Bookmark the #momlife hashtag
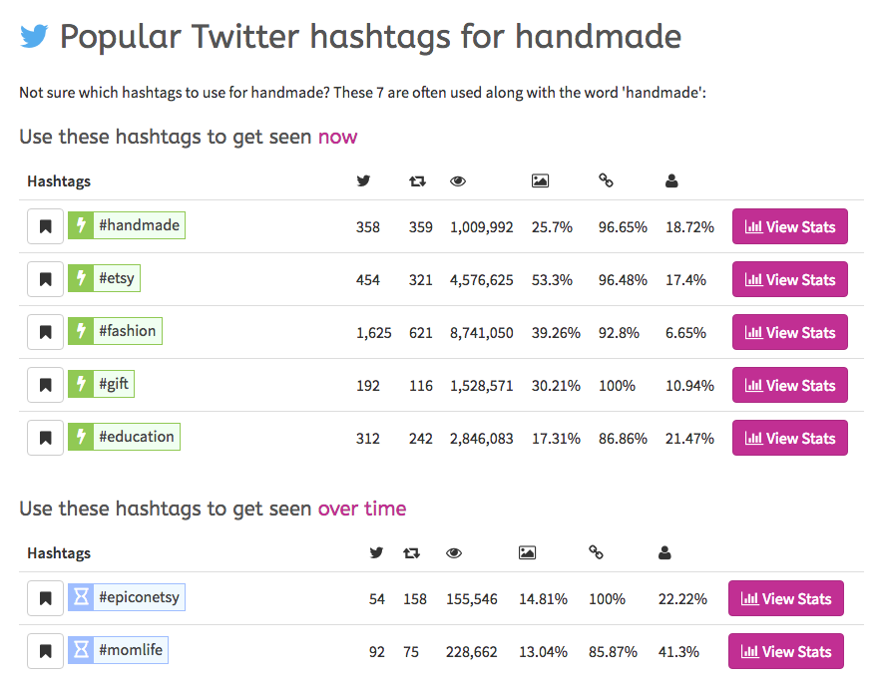The image size is (879, 685). point(45,651)
